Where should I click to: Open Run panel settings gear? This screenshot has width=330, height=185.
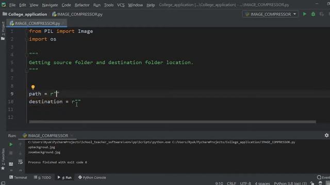[326, 136]
